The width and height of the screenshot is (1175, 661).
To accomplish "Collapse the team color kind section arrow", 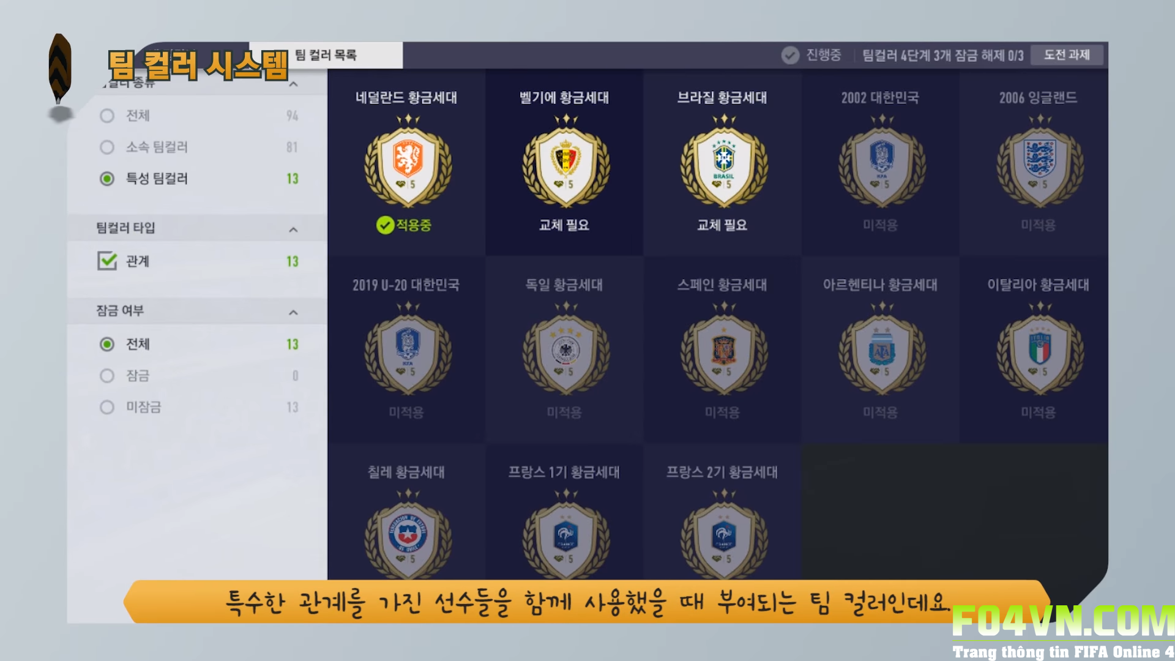I will click(293, 84).
